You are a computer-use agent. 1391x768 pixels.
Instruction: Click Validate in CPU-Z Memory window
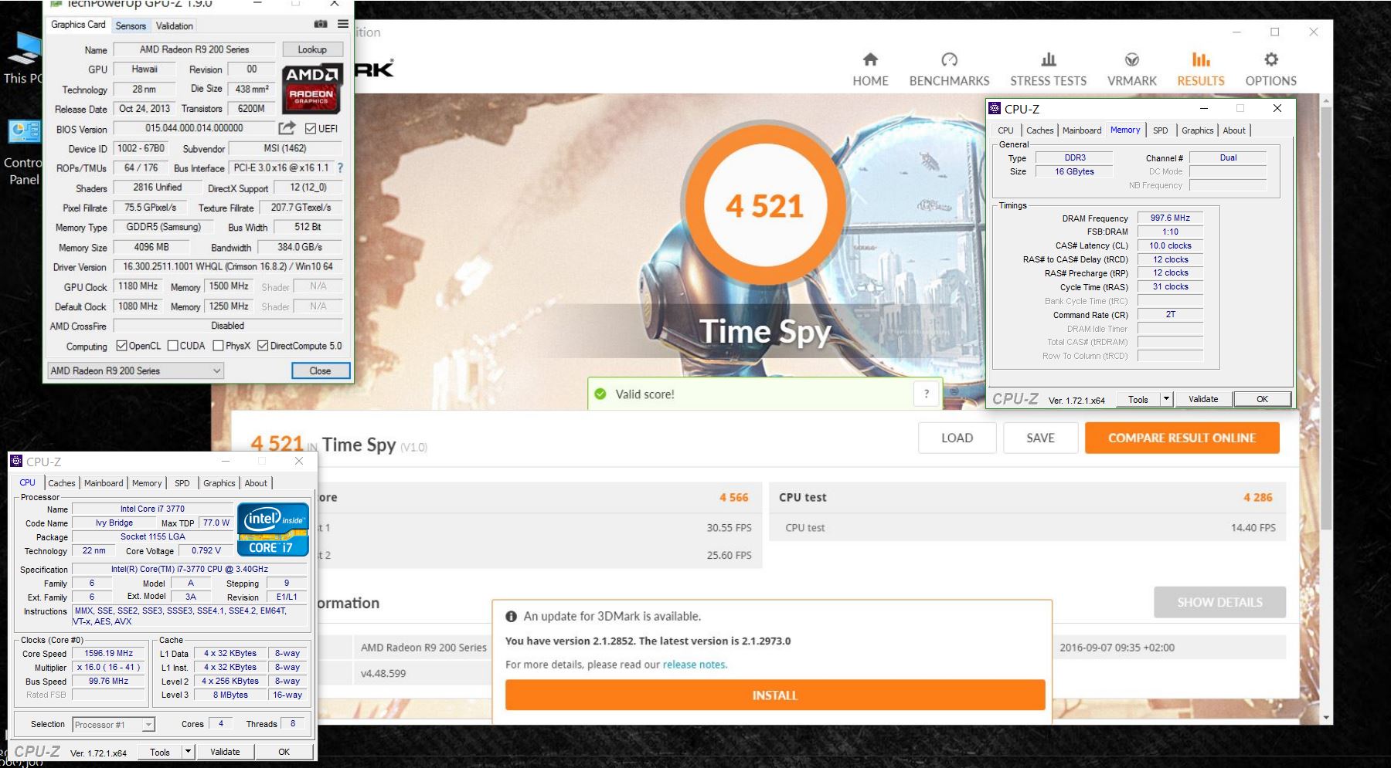point(1203,399)
